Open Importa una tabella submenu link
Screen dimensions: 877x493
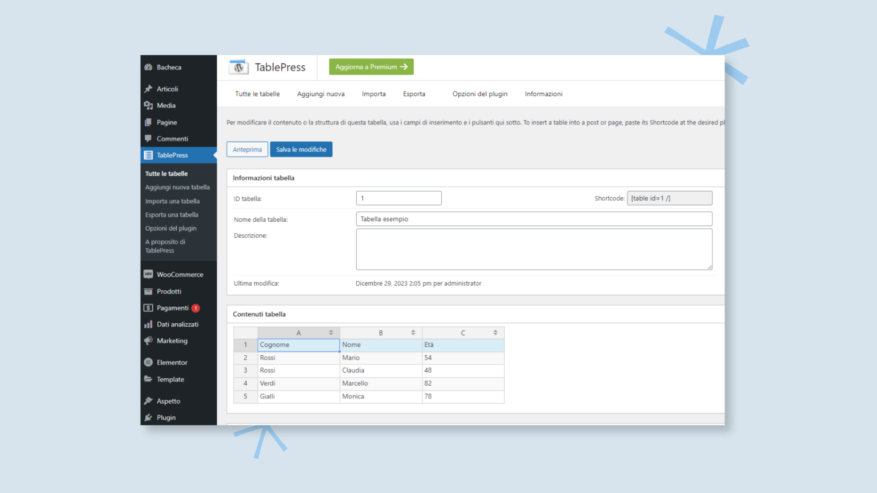(x=172, y=201)
